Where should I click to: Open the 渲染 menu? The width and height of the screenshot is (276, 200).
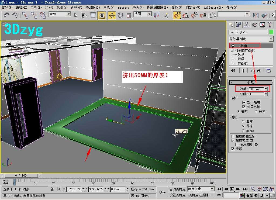pyautogui.click(x=177, y=8)
